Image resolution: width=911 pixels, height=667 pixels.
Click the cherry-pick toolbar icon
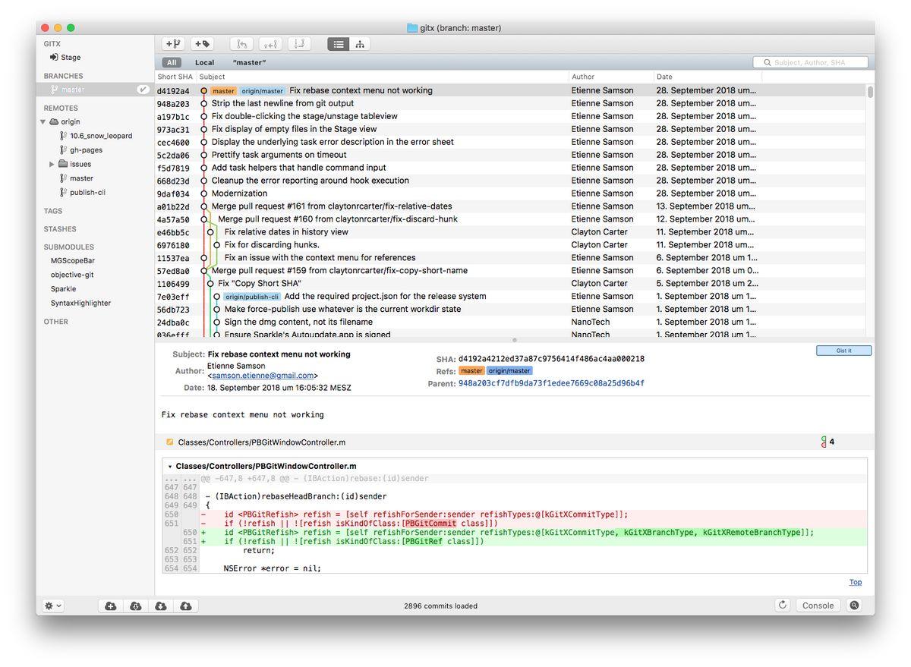click(270, 44)
